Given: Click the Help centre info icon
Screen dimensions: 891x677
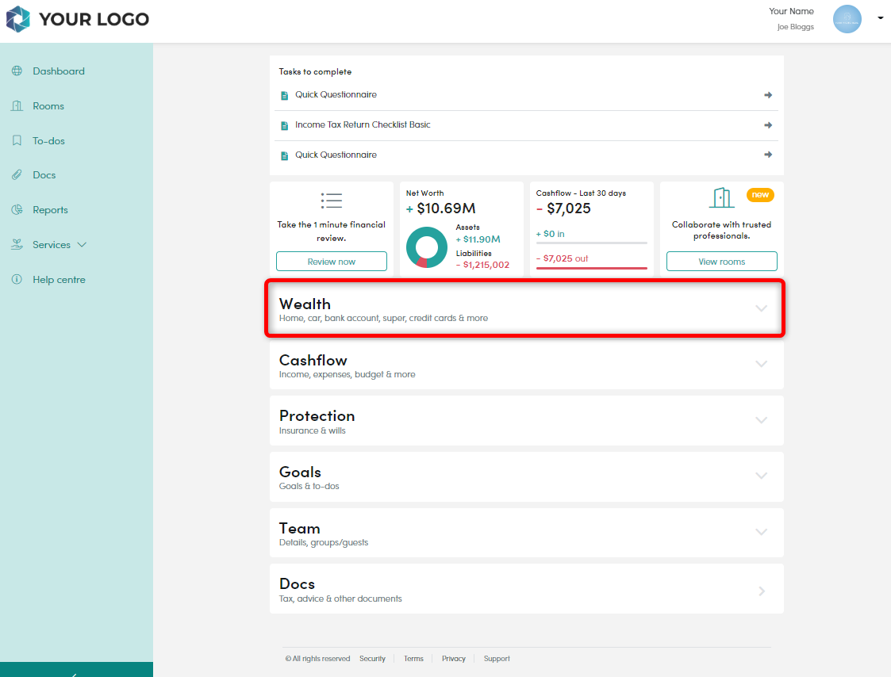Looking at the screenshot, I should click(x=17, y=280).
